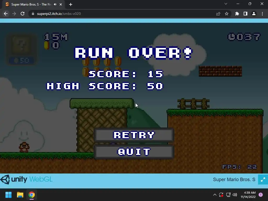268x201 pixels.
Task: Reload the itch.io page
Action: point(23,14)
